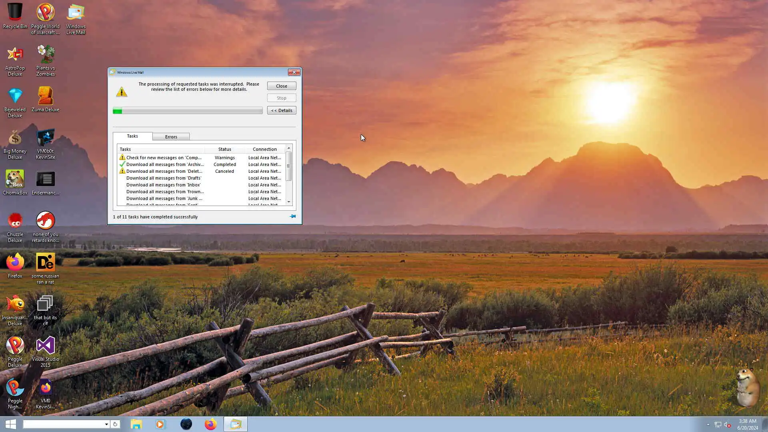Click the task progress bar
The height and width of the screenshot is (432, 768).
tap(188, 111)
